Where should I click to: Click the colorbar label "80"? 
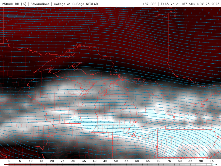[x=180, y=161]
